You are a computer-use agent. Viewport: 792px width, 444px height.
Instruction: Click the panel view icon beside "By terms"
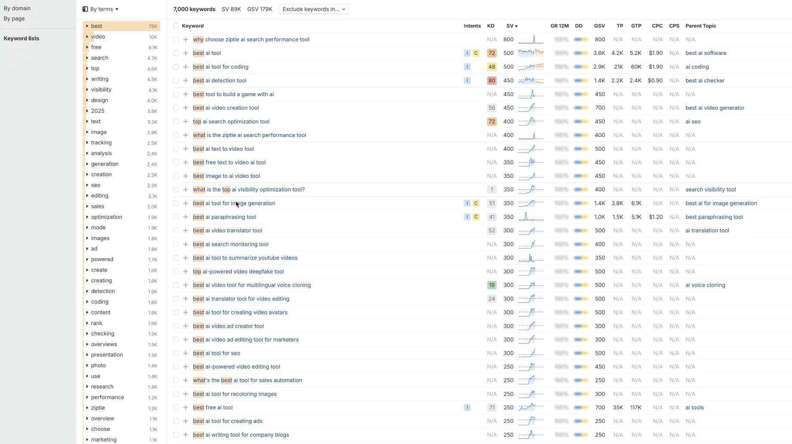[x=84, y=9]
